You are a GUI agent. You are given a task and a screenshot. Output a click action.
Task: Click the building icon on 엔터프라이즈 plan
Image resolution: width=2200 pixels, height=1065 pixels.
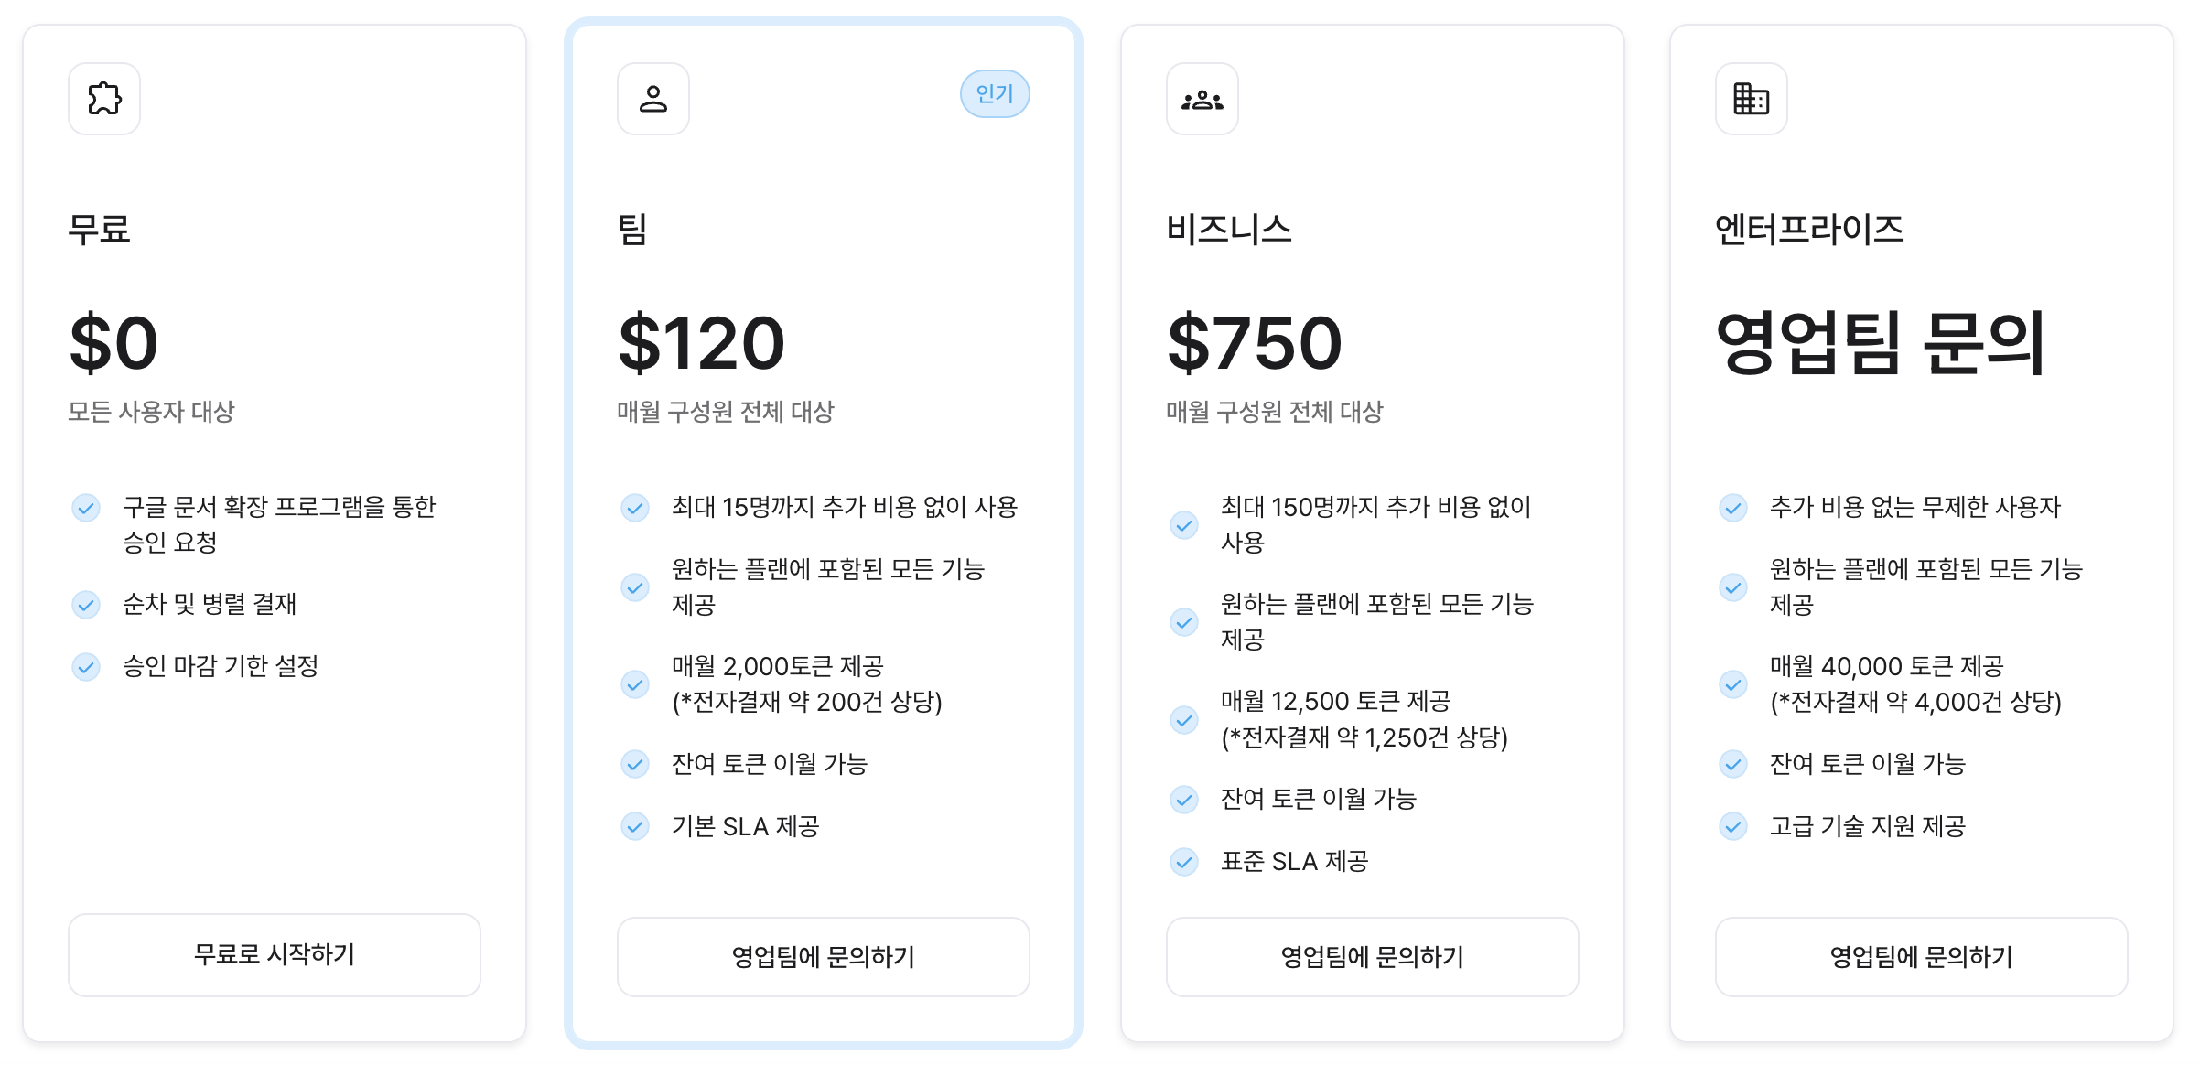pos(1752,99)
